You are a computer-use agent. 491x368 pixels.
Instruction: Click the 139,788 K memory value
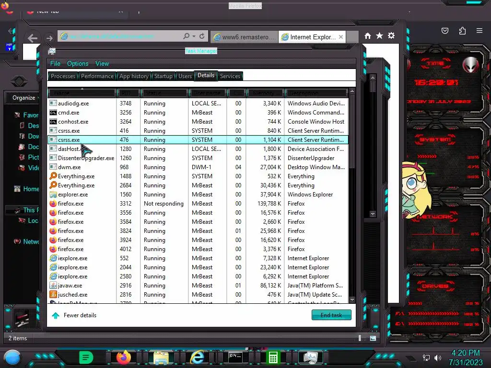point(269,203)
